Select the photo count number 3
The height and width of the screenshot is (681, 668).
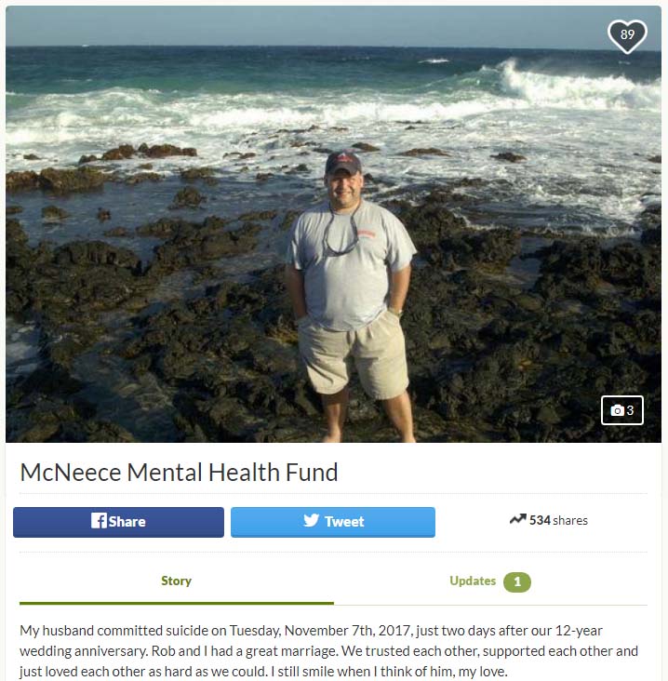pyautogui.click(x=630, y=410)
